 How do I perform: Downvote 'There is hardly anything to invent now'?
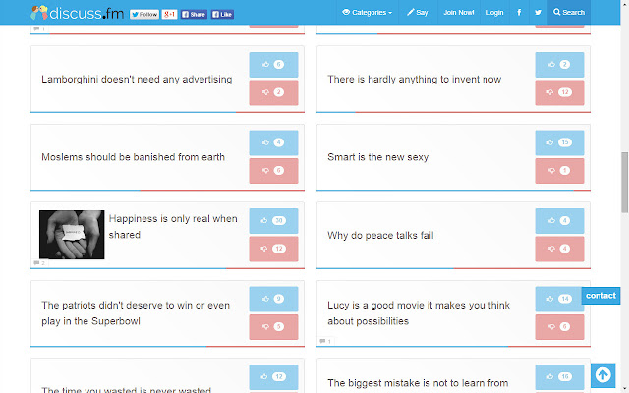559,92
